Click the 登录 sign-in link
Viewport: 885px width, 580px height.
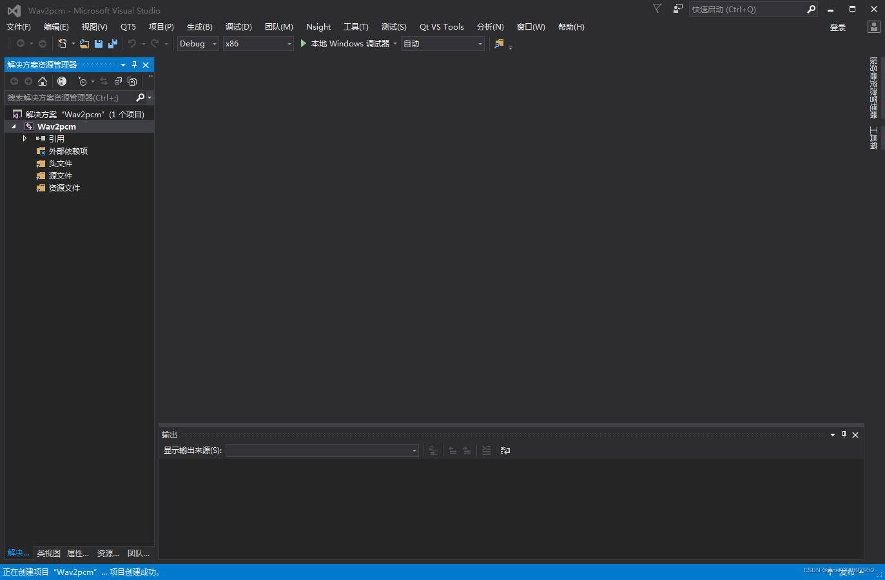point(838,28)
